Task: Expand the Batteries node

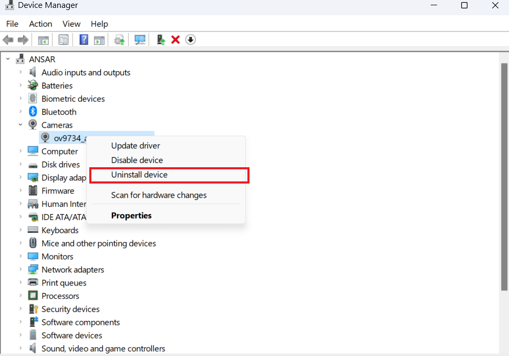Action: tap(20, 85)
